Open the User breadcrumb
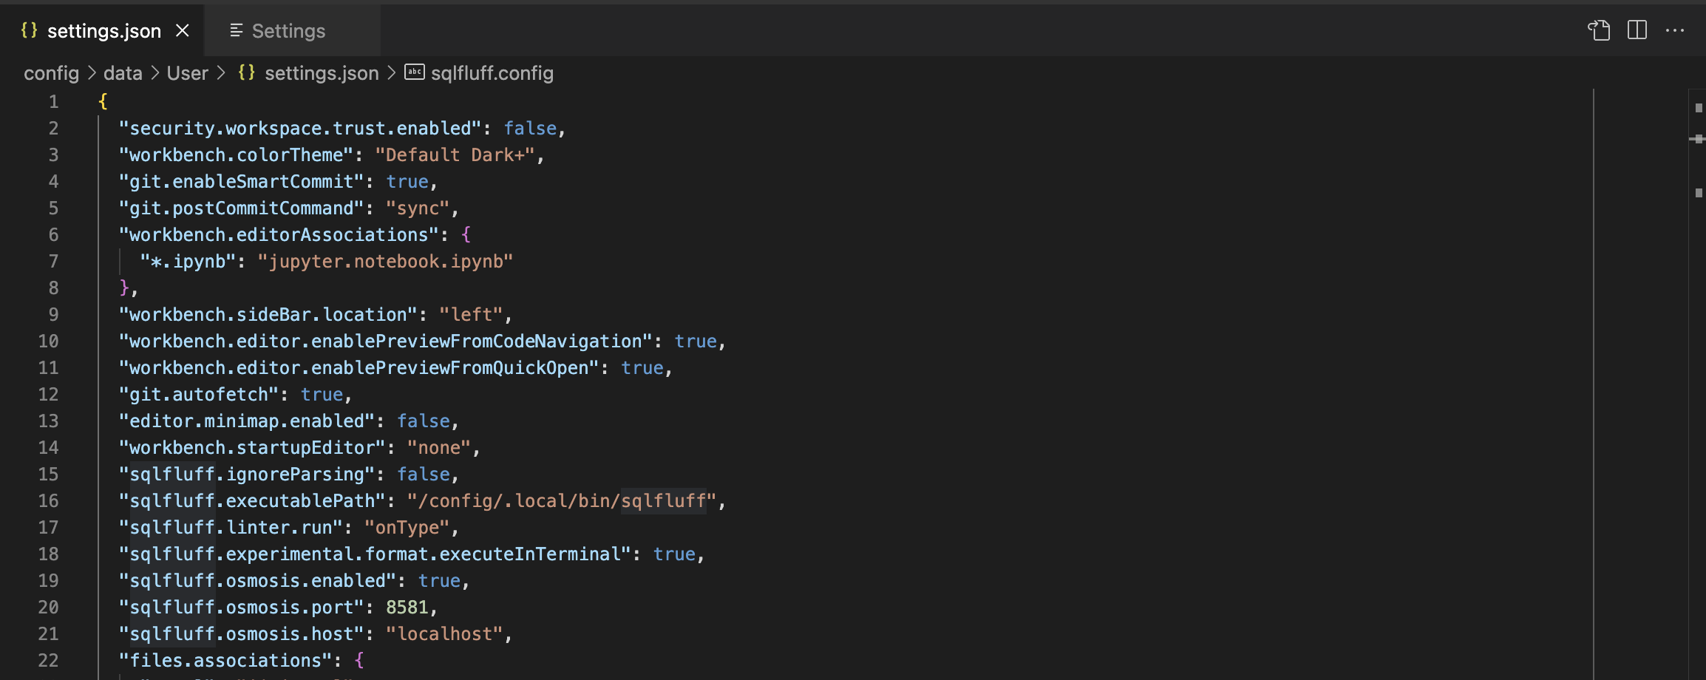This screenshot has height=680, width=1706. coord(188,73)
